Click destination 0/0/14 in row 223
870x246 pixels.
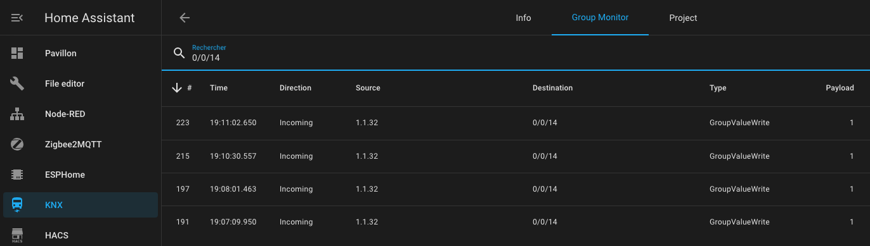(x=545, y=123)
